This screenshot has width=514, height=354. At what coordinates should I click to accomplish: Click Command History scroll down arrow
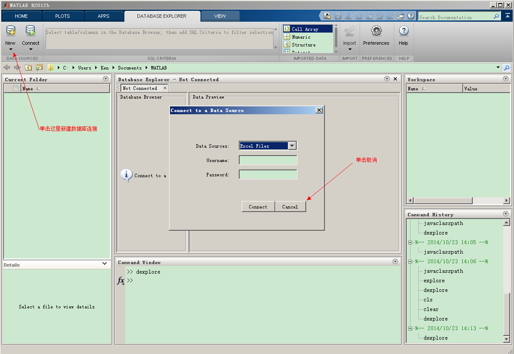click(x=507, y=339)
